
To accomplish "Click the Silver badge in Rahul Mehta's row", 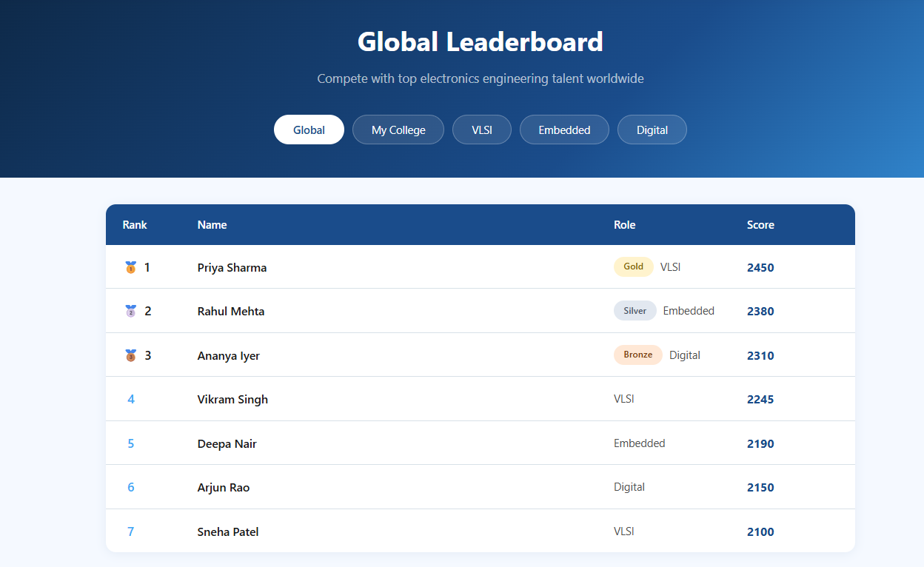I will pyautogui.click(x=635, y=311).
